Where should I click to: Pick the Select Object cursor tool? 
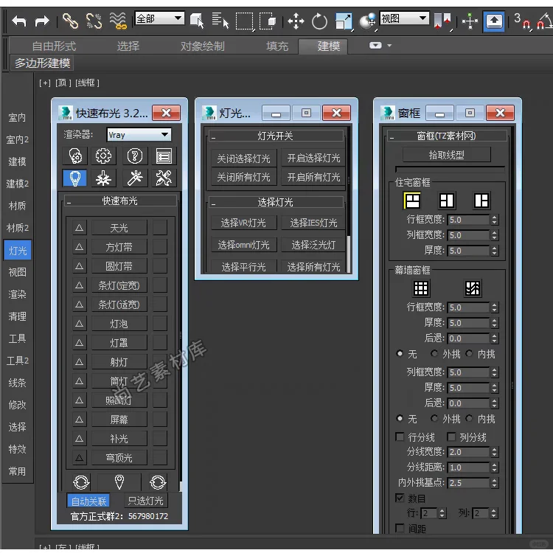click(197, 21)
